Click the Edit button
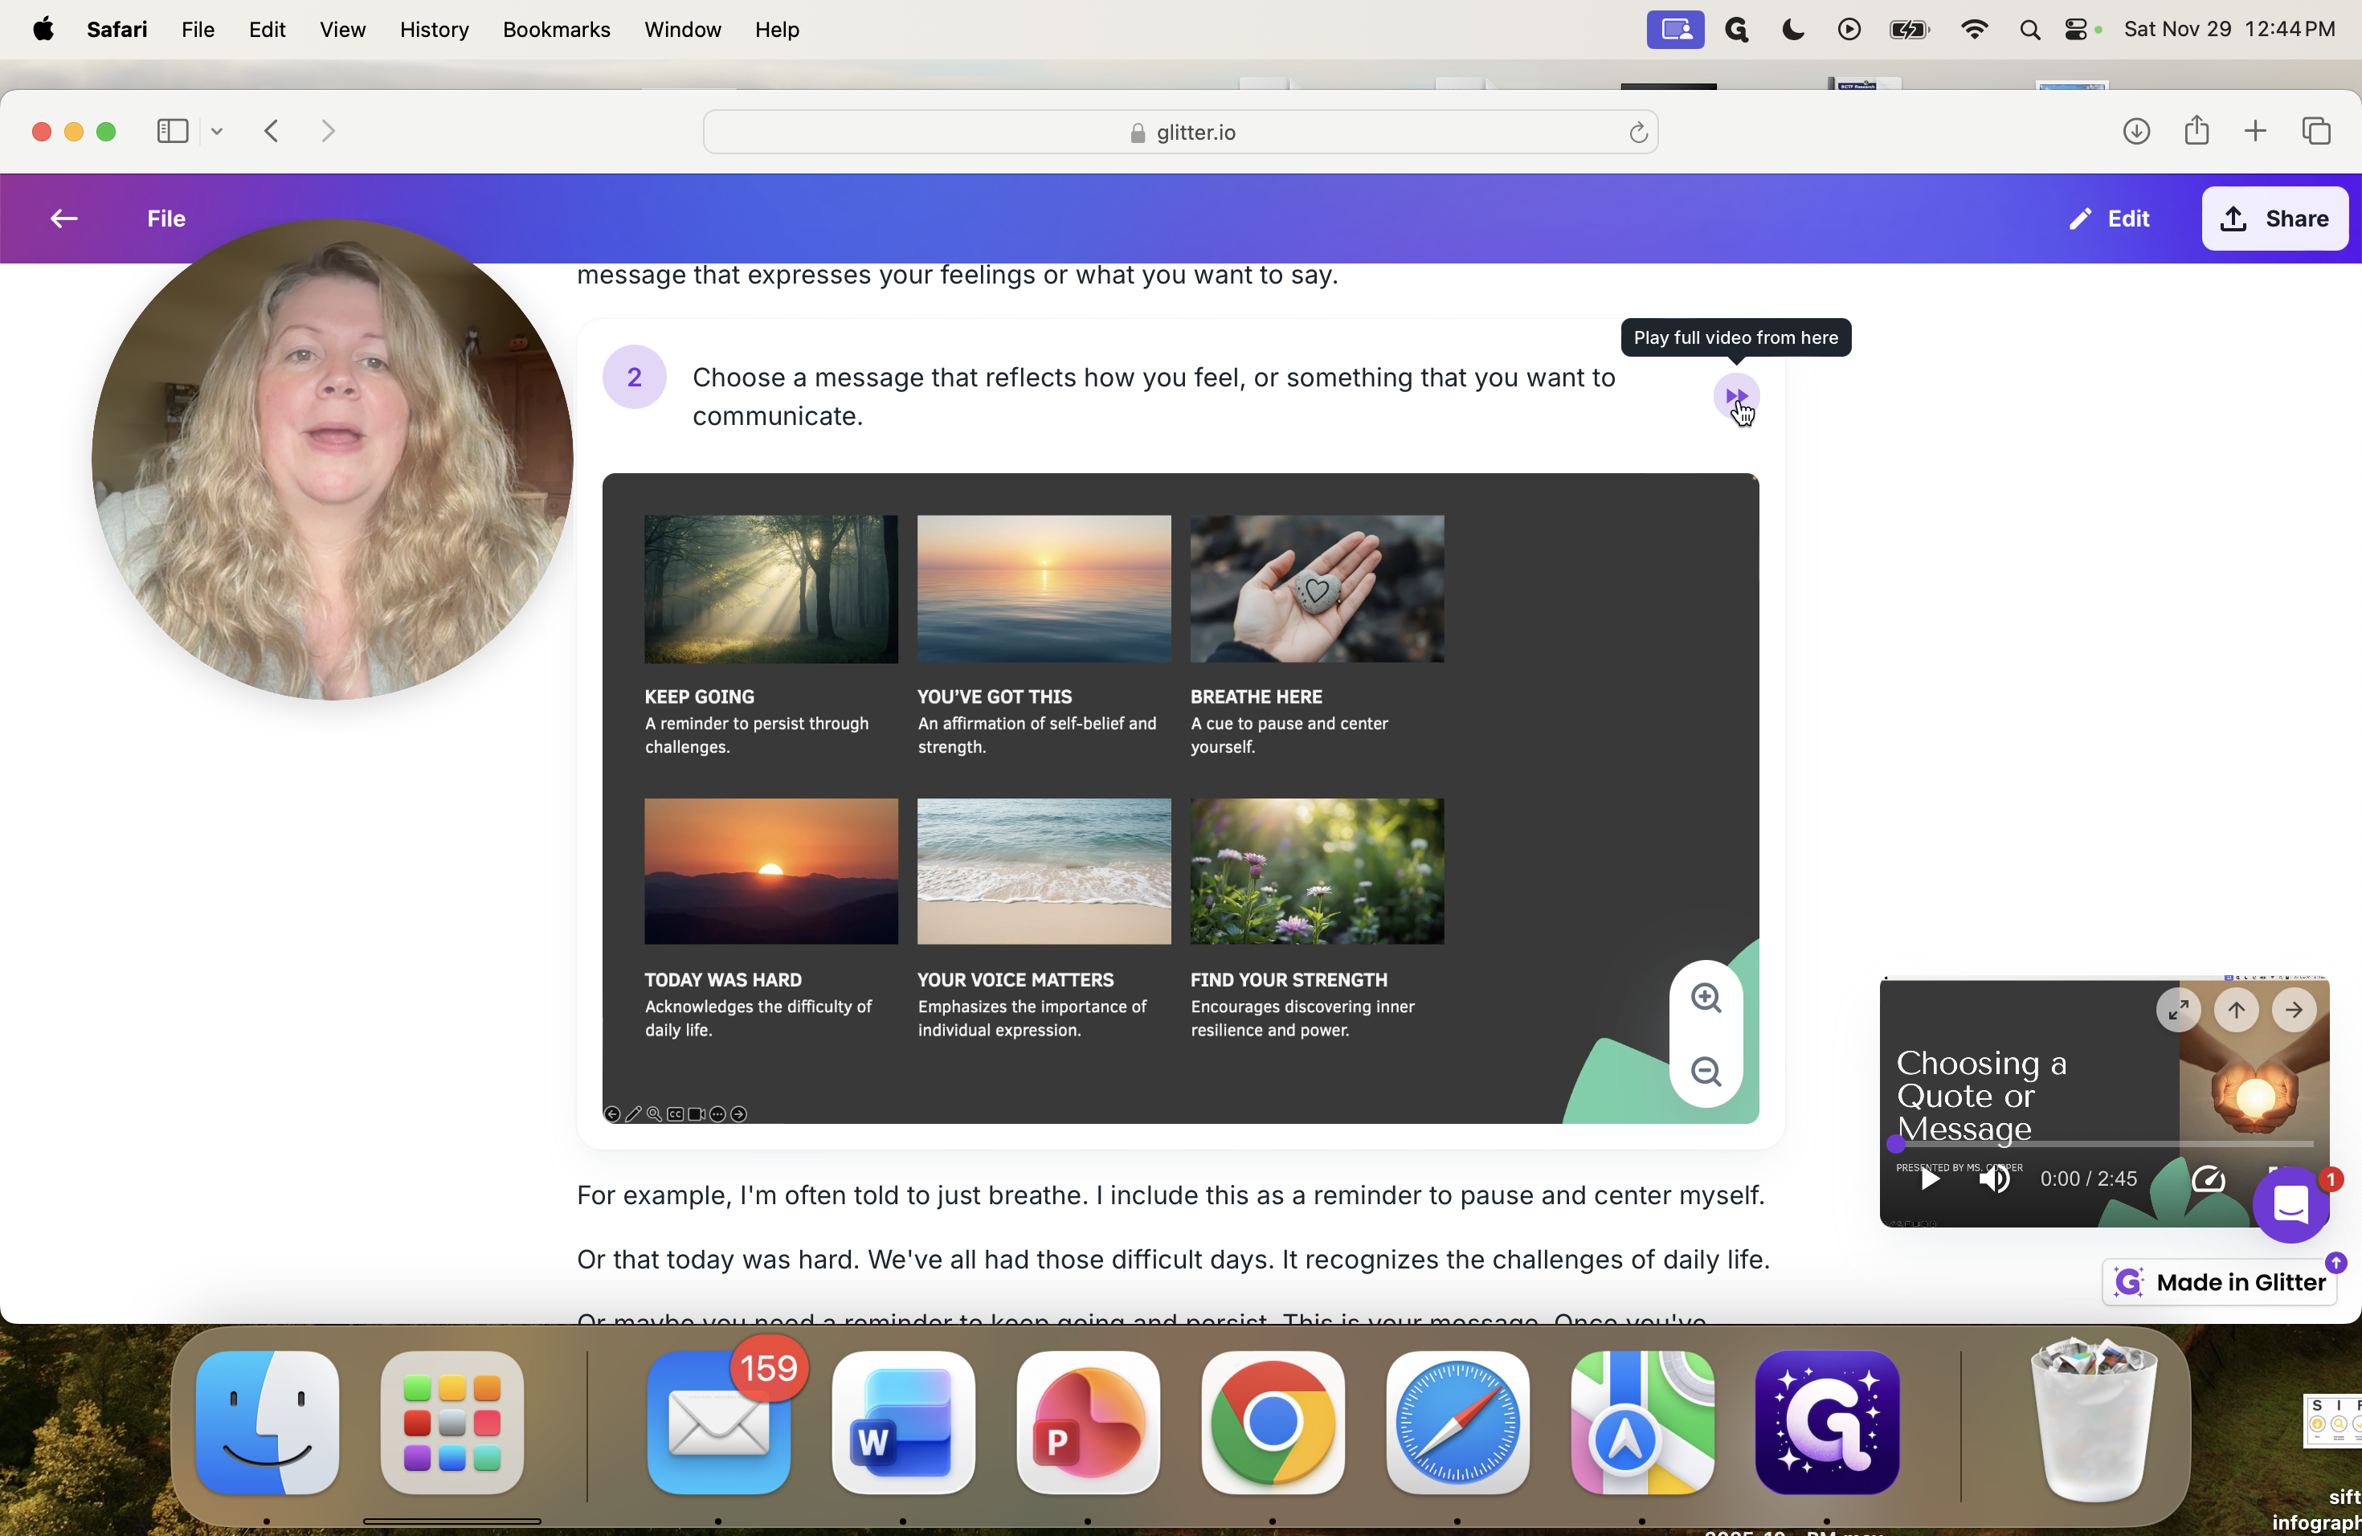2362x1536 pixels. pos(2109,219)
